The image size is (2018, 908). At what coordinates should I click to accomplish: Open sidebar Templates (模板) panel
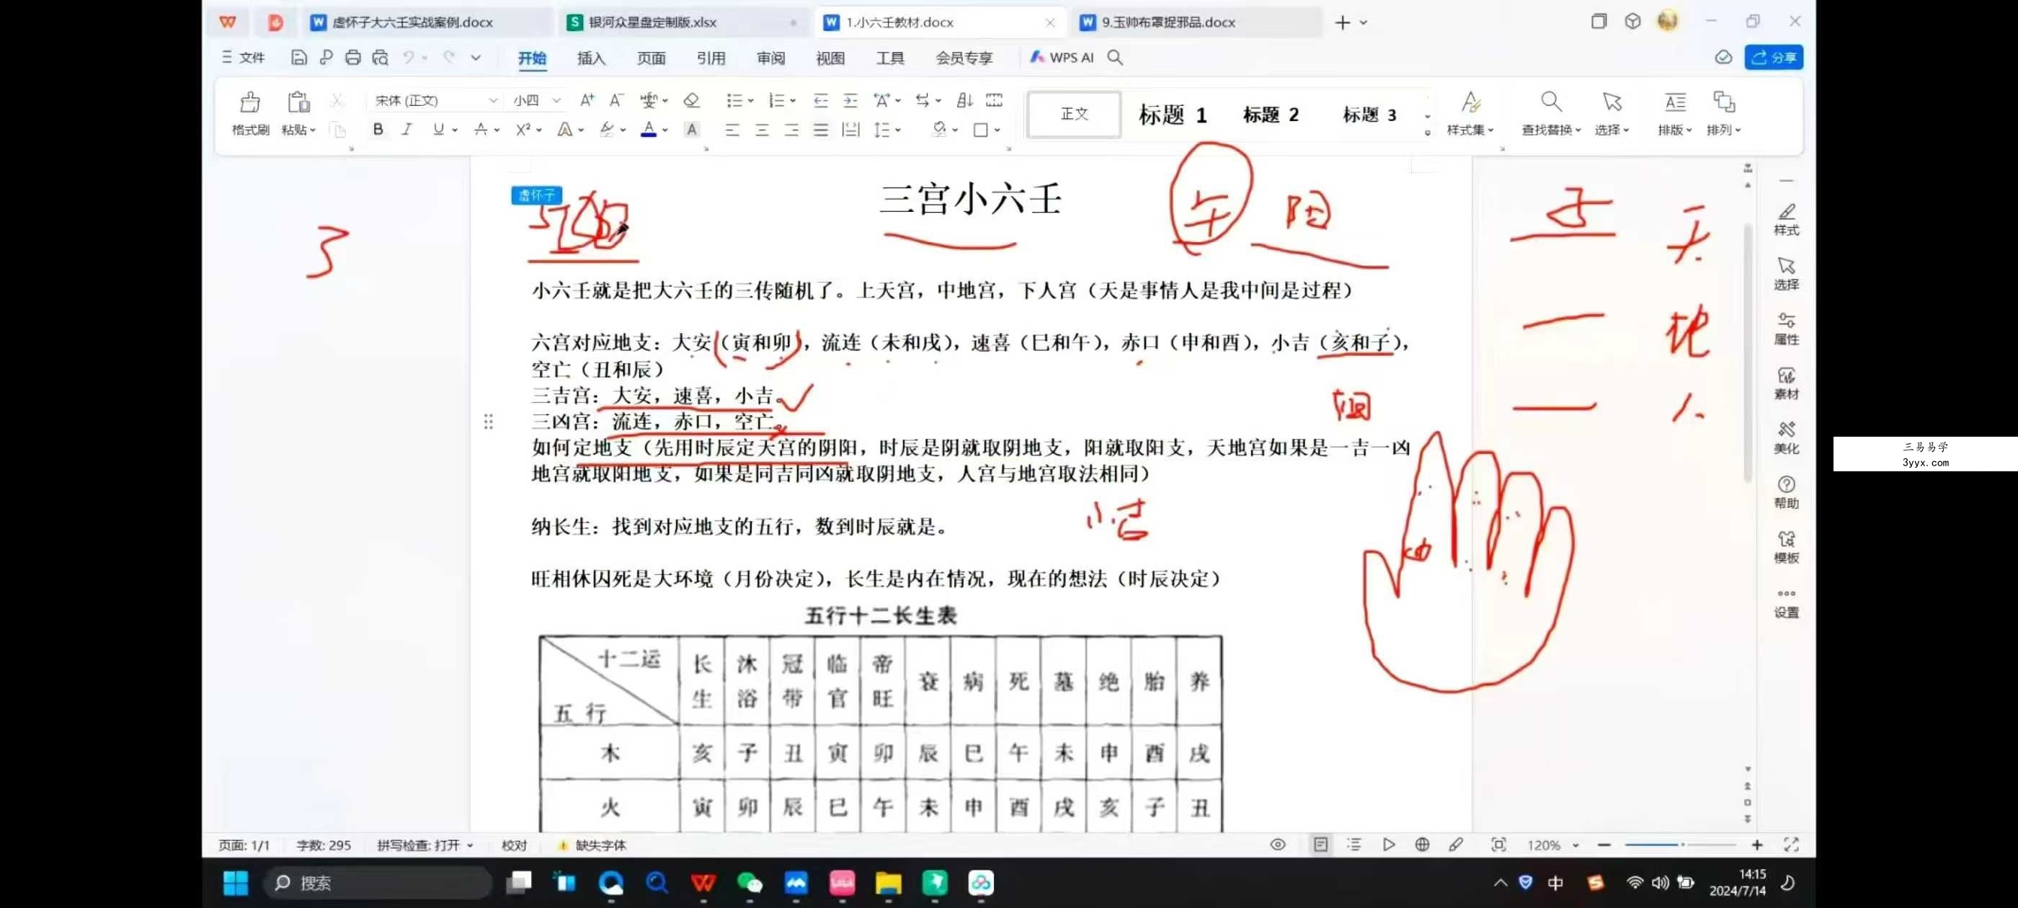(x=1786, y=547)
